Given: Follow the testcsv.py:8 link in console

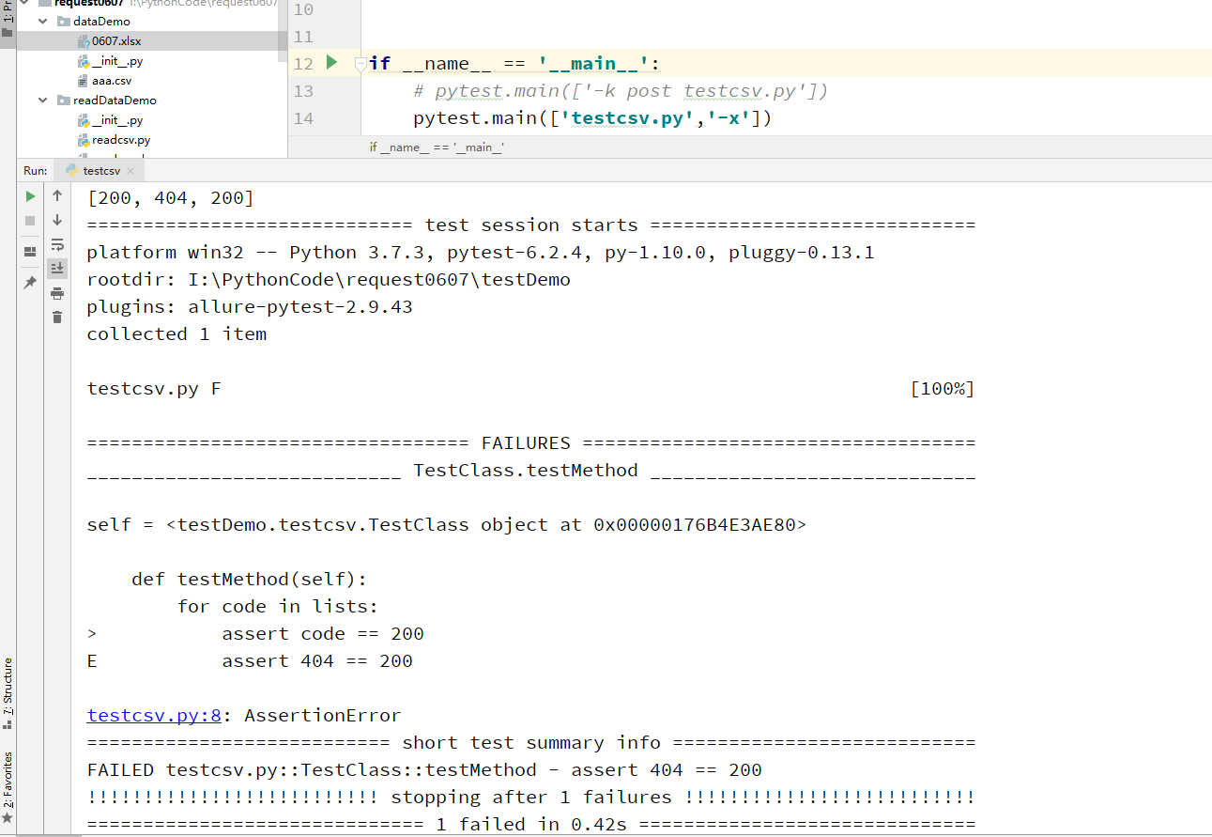Looking at the screenshot, I should [154, 715].
